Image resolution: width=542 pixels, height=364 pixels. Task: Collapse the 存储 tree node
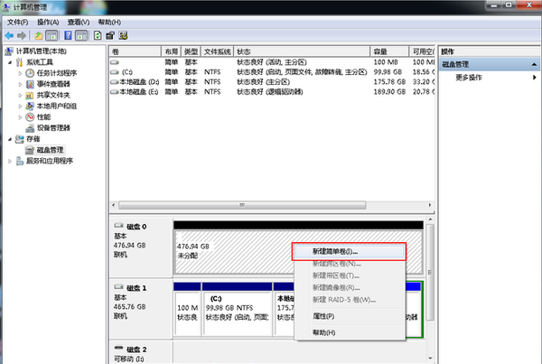pyautogui.click(x=10, y=138)
